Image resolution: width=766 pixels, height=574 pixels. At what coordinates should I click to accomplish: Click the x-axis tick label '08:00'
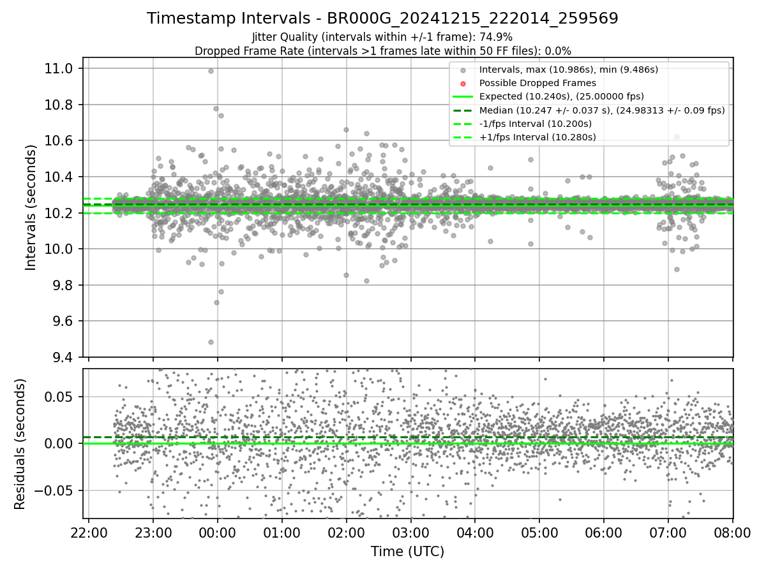(x=732, y=532)
